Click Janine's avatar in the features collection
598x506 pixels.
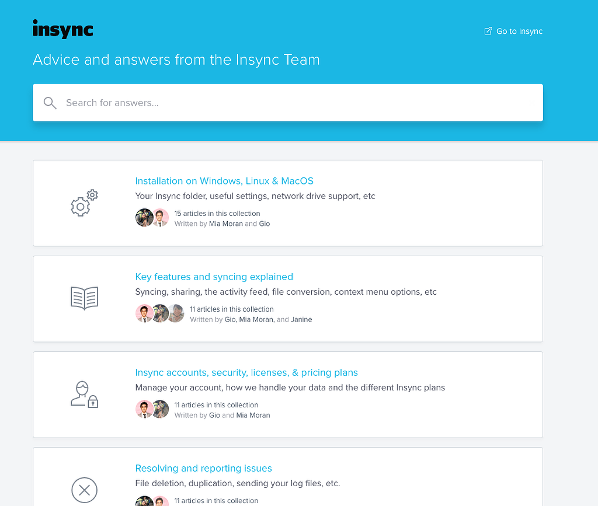point(176,313)
